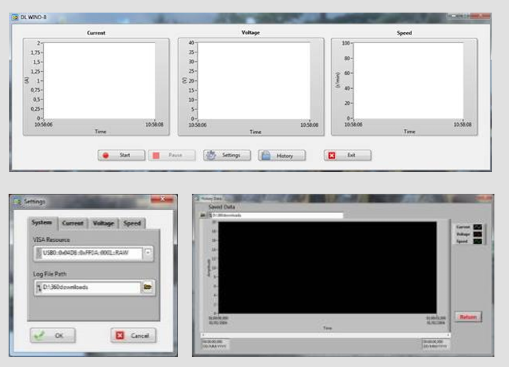Screen dimensions: 509x367
Task: Click the Exit button
Action: pyautogui.click(x=347, y=155)
